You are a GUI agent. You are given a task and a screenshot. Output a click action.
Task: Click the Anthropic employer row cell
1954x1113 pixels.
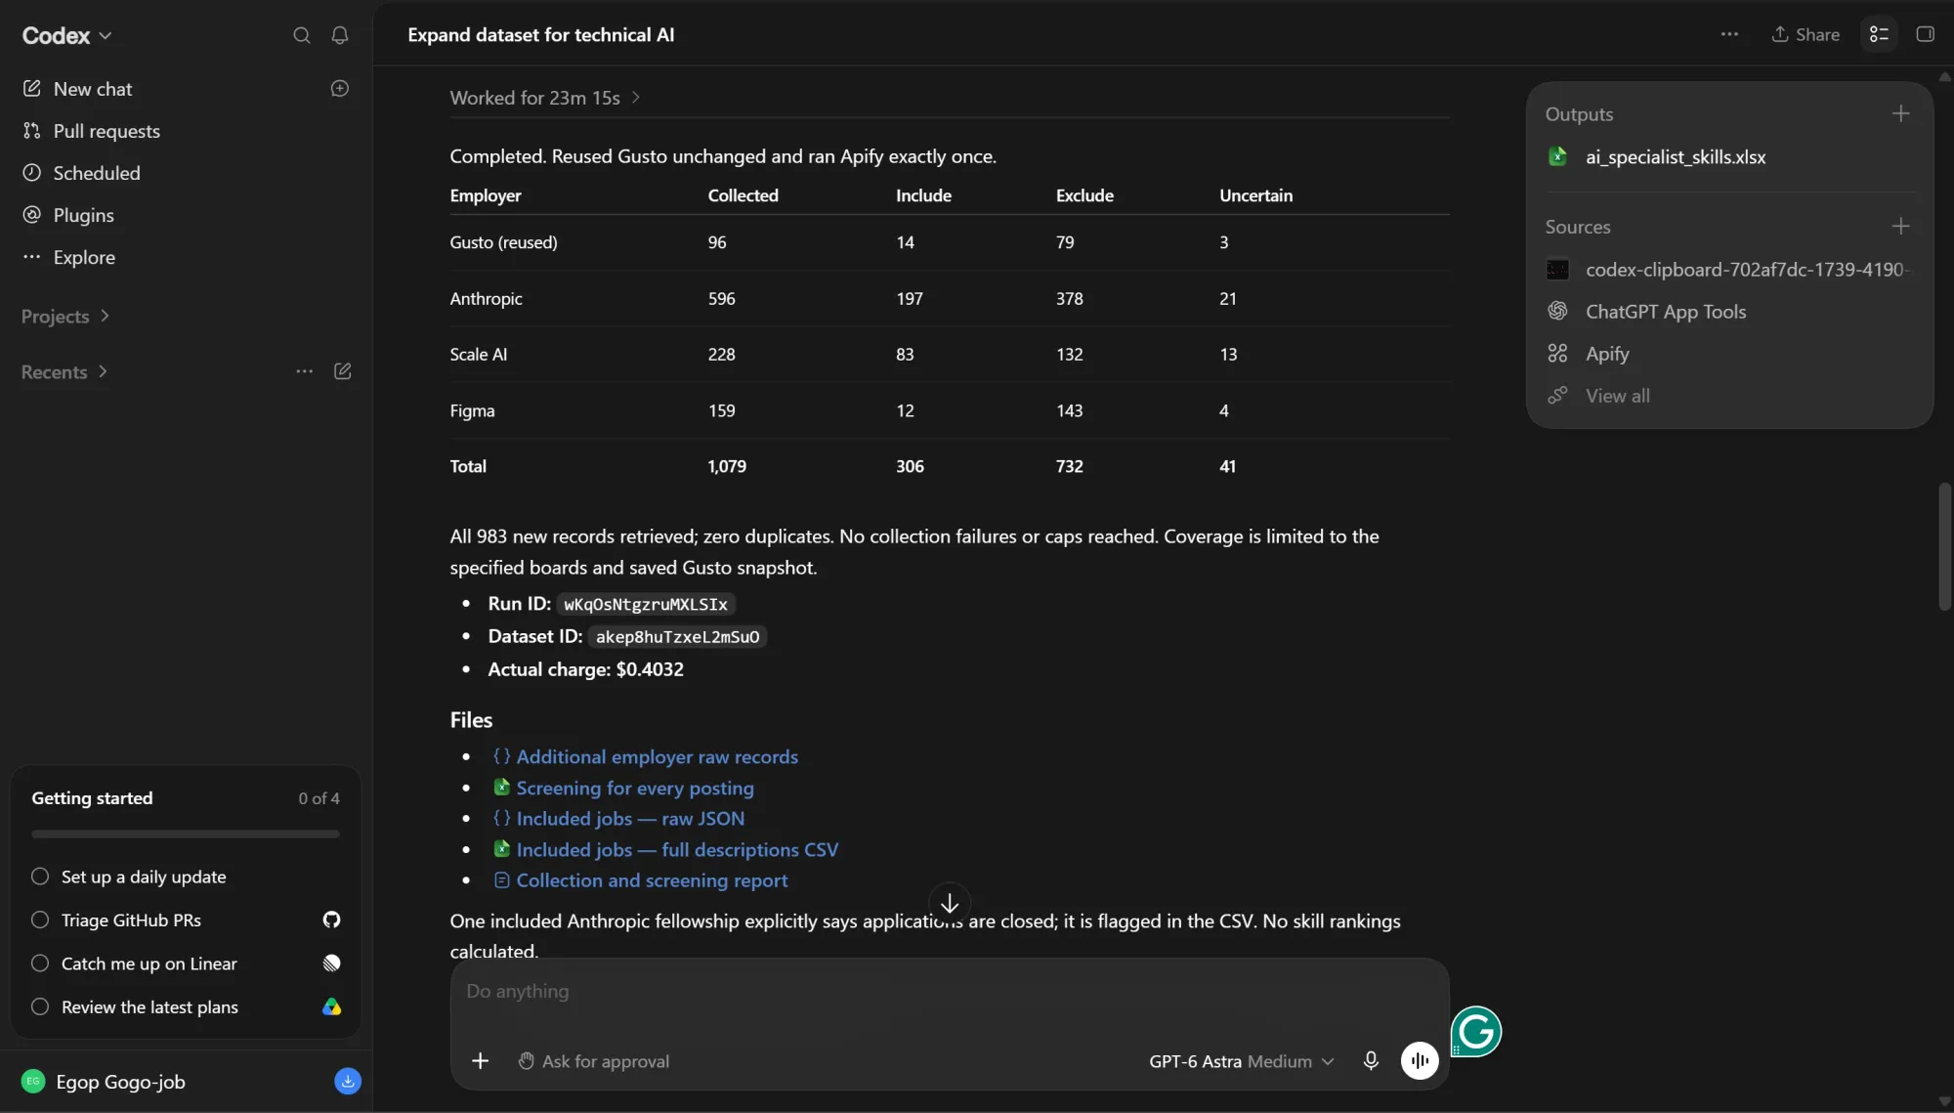click(x=486, y=299)
